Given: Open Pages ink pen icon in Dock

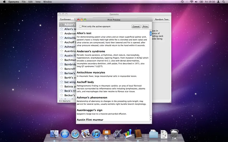Looking at the screenshot, I should click(117, 134).
